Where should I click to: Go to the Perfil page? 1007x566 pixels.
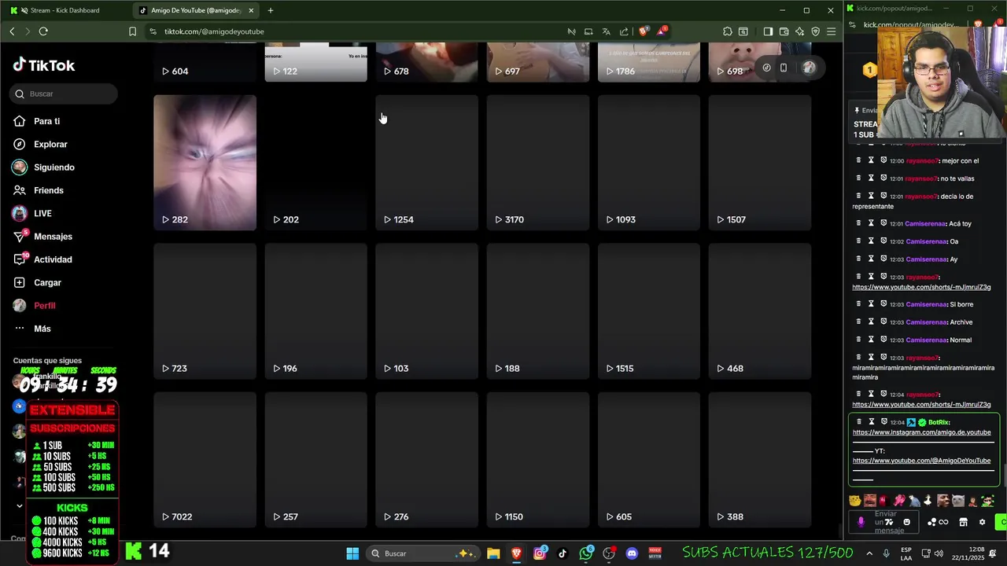tap(44, 305)
